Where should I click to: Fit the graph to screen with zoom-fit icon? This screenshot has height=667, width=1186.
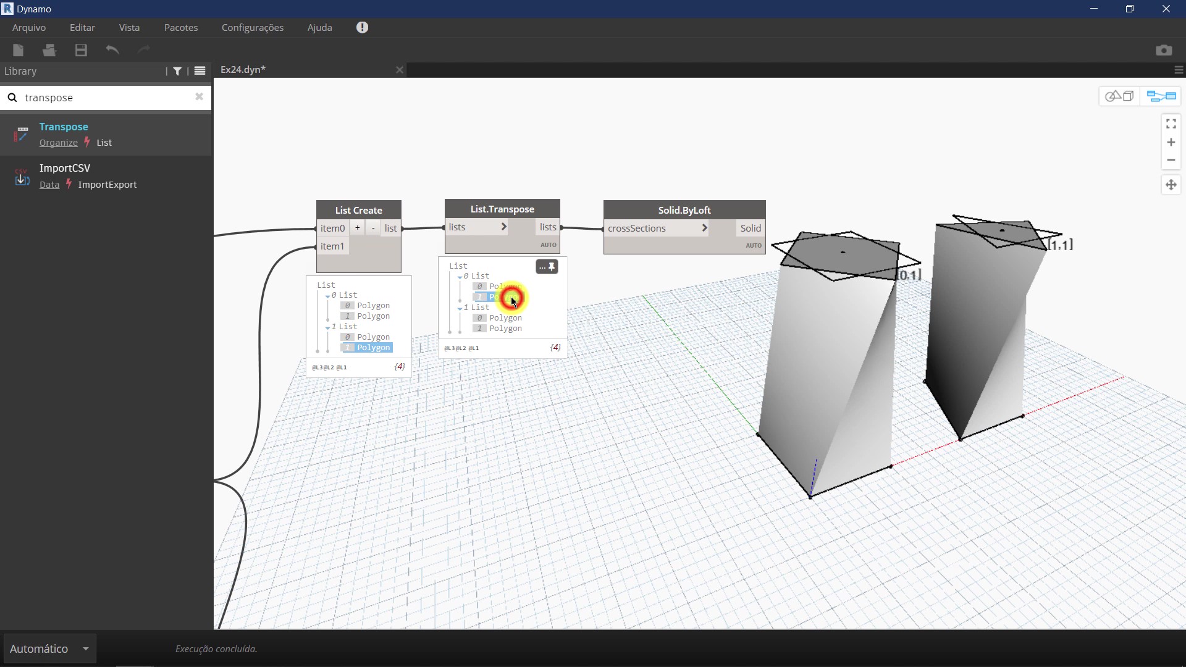click(1171, 123)
